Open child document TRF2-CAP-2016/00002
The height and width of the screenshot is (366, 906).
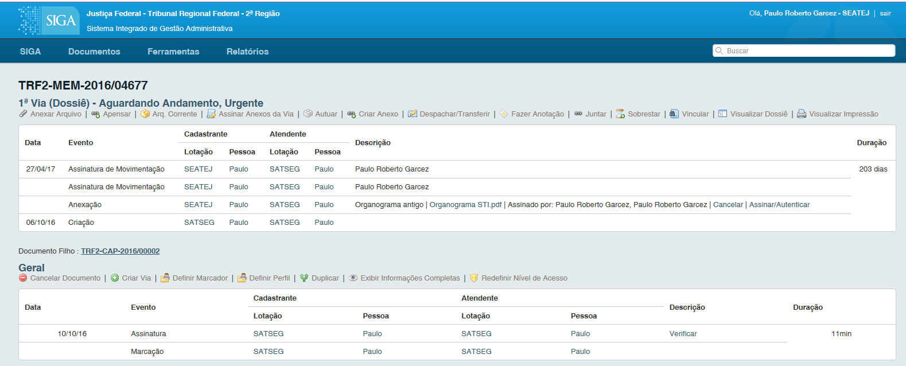pos(120,251)
